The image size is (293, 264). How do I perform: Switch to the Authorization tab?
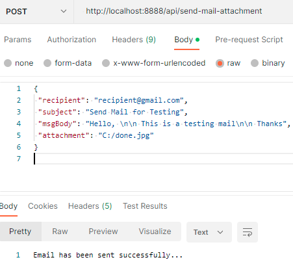coord(71,40)
